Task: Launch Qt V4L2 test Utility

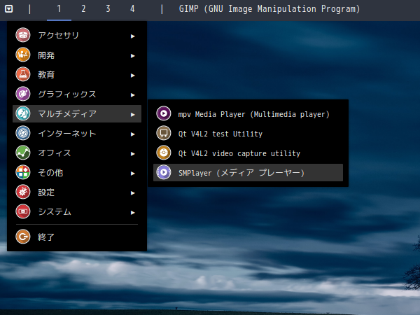Action: [248, 133]
